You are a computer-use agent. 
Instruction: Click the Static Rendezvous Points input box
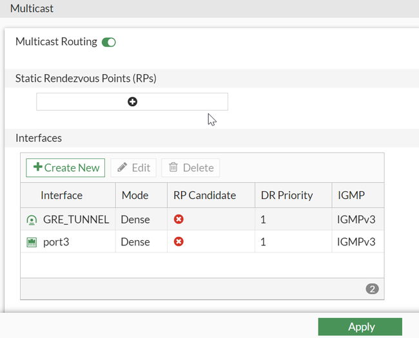tap(77, 102)
